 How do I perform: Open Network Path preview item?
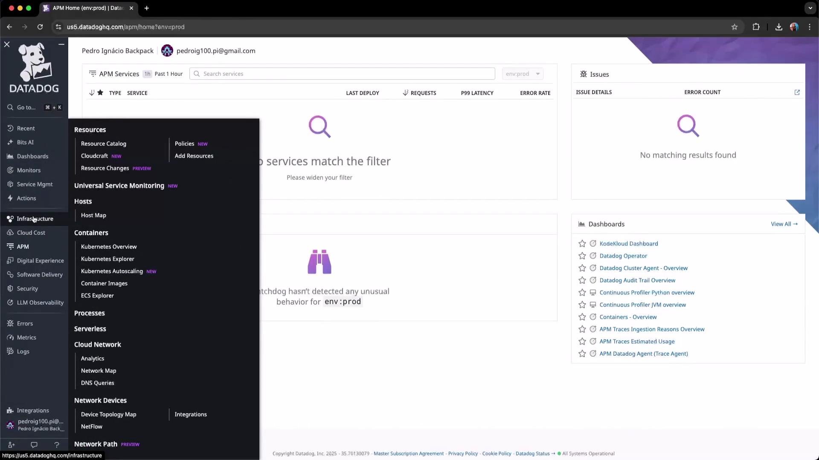[x=96, y=444]
